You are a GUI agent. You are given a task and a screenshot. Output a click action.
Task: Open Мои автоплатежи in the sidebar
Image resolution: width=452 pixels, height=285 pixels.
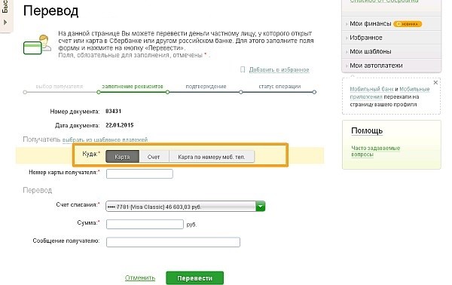[x=376, y=66]
